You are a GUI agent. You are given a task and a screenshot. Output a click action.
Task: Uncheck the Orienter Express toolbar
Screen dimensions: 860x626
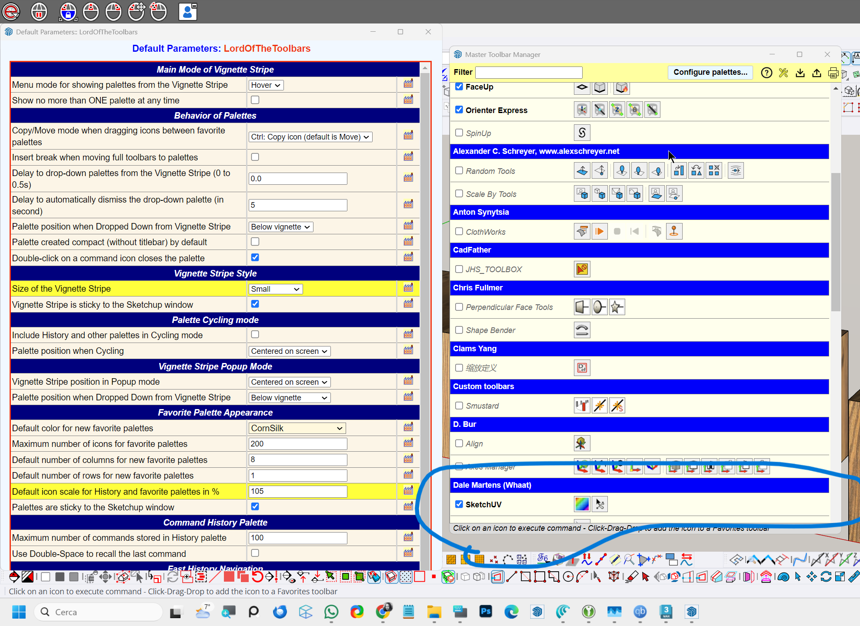[459, 110]
